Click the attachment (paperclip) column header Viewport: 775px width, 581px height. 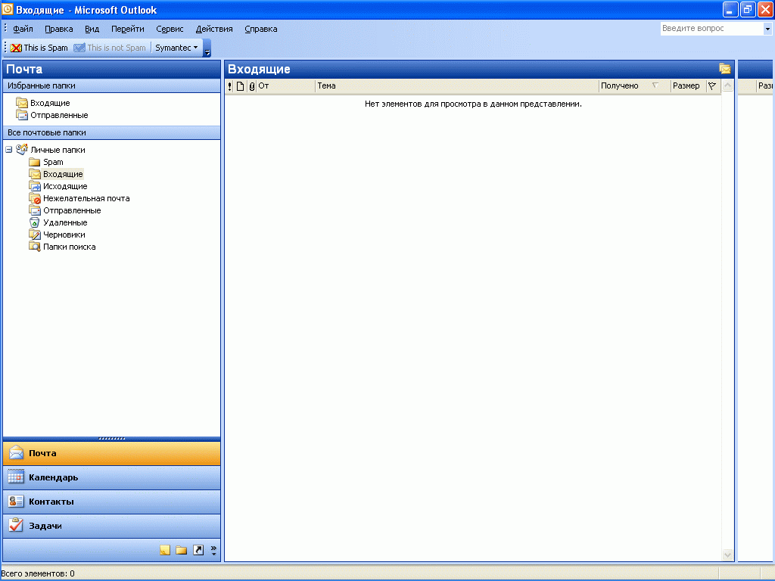[251, 85]
